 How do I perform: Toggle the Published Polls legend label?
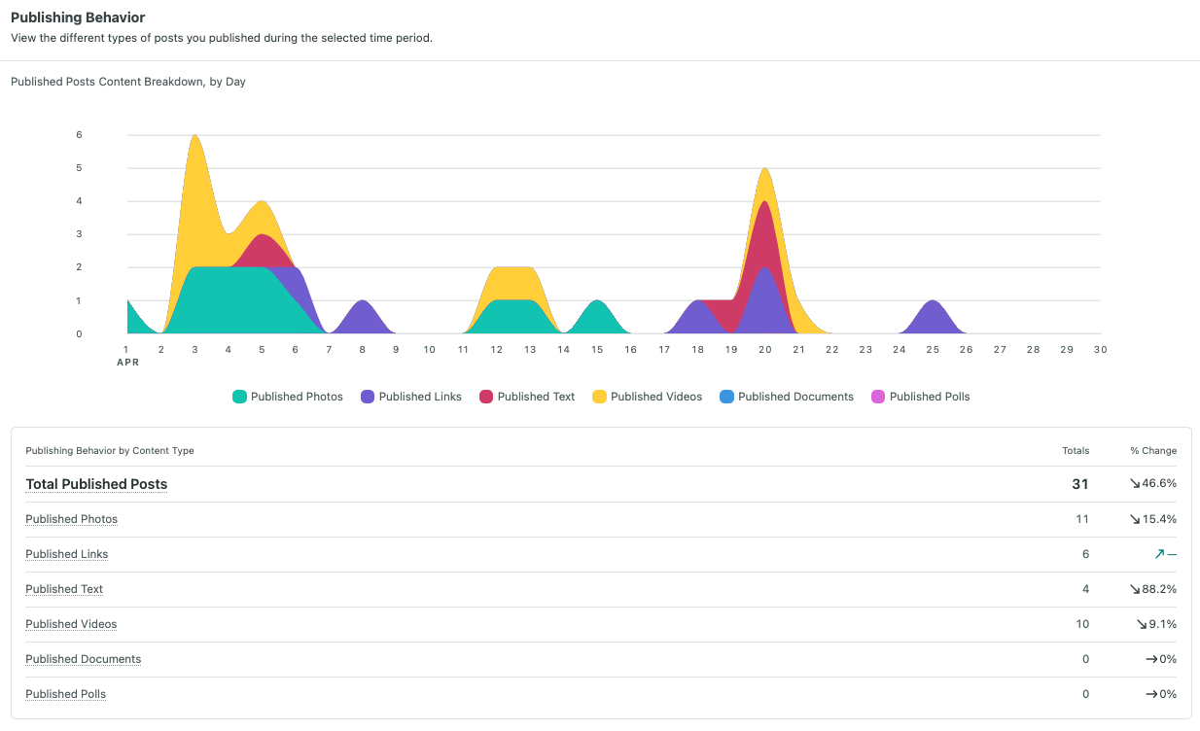point(930,397)
